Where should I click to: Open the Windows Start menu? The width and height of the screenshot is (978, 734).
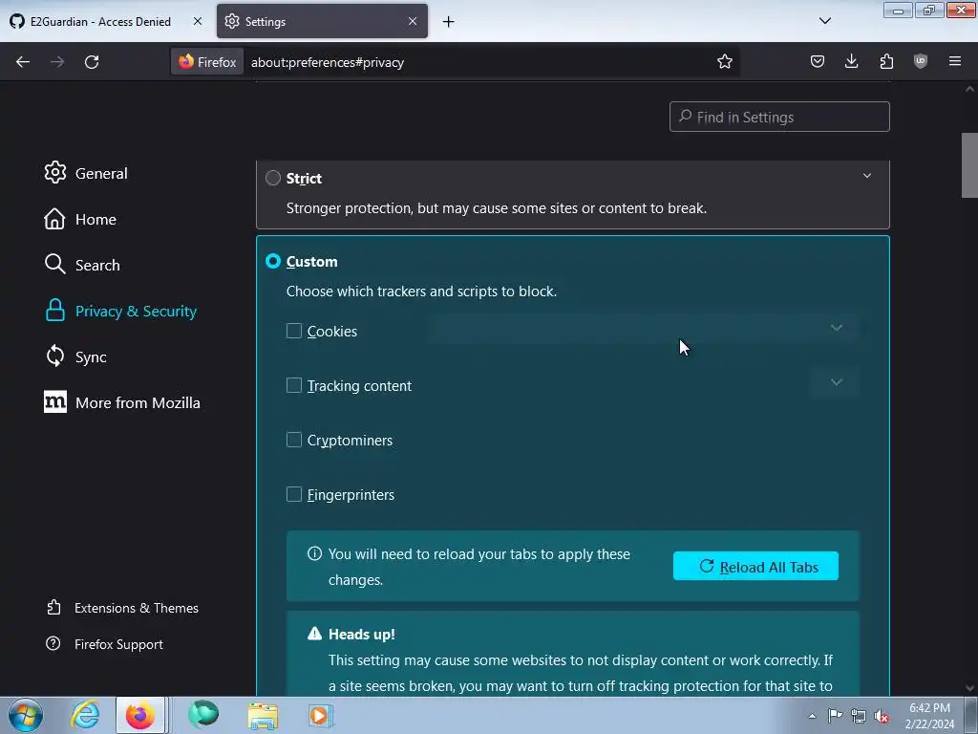click(x=25, y=715)
